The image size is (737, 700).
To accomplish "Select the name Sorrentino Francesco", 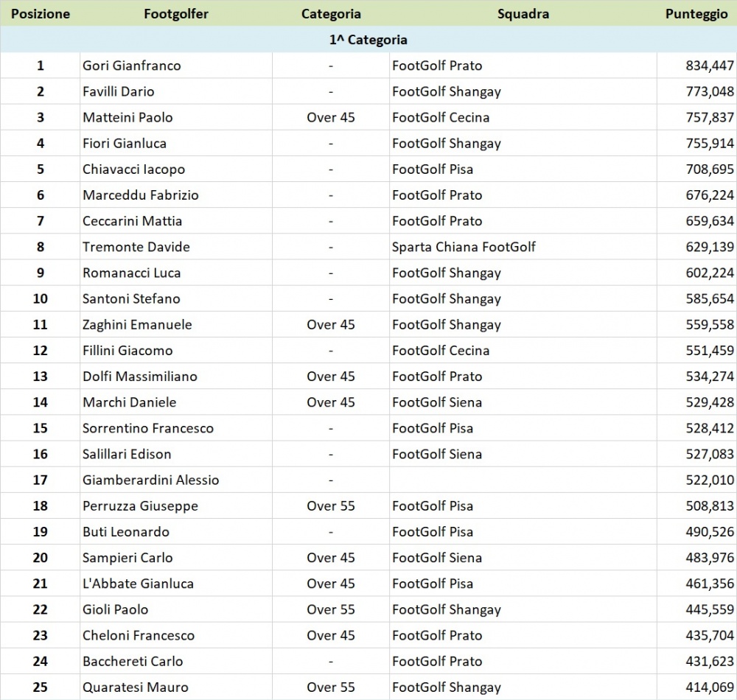I will tap(148, 428).
